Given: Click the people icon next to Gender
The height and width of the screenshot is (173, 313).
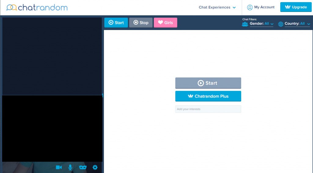Looking at the screenshot, I should coord(245,24).
